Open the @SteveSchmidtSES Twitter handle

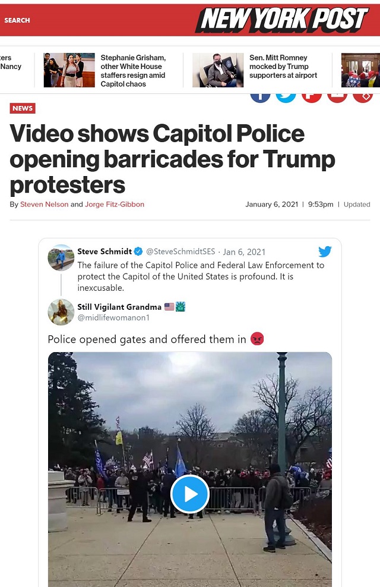coord(180,252)
